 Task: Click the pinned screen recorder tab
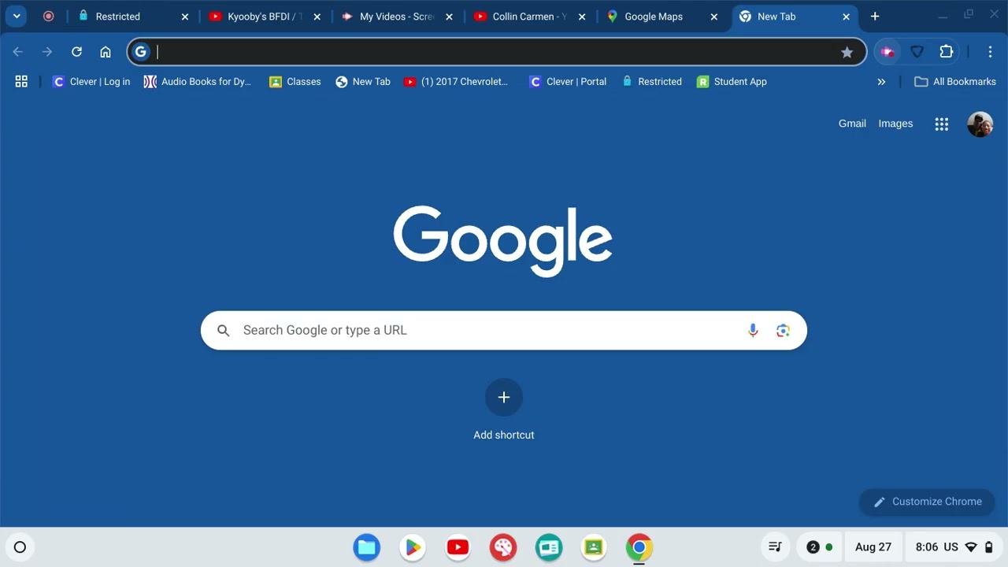(x=48, y=16)
